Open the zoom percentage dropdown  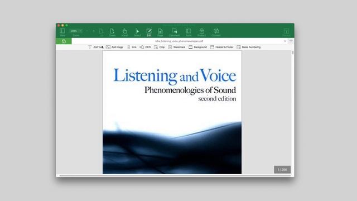point(76,31)
